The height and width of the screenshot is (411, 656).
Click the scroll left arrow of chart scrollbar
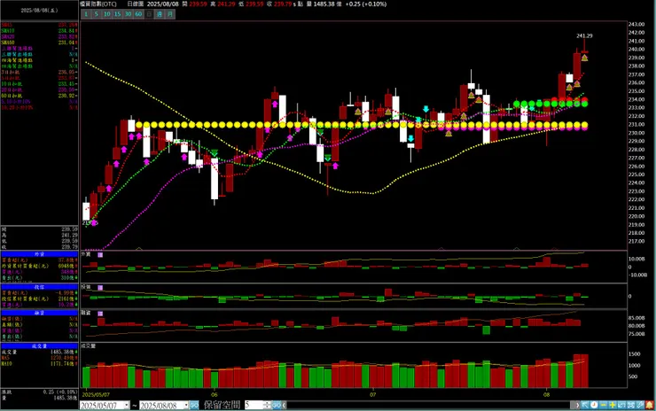click(x=284, y=405)
